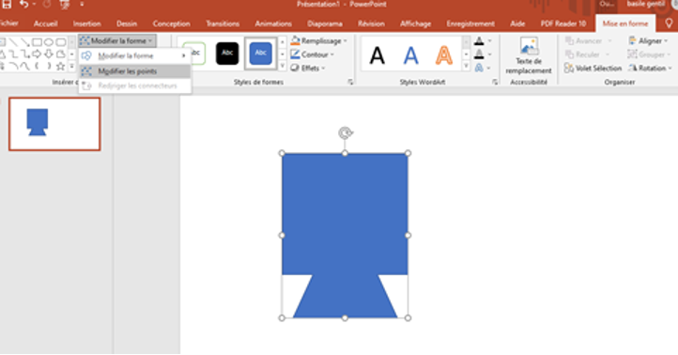678x355 pixels.
Task: Open the Animations tab
Action: pyautogui.click(x=273, y=23)
